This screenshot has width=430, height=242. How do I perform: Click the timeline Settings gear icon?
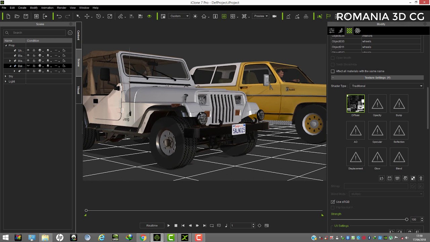pyautogui.click(x=259, y=226)
